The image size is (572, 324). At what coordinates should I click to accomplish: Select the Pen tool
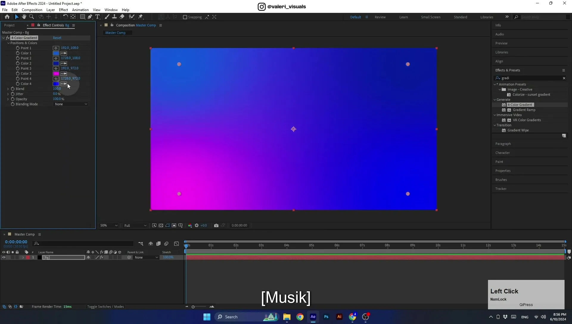(90, 17)
